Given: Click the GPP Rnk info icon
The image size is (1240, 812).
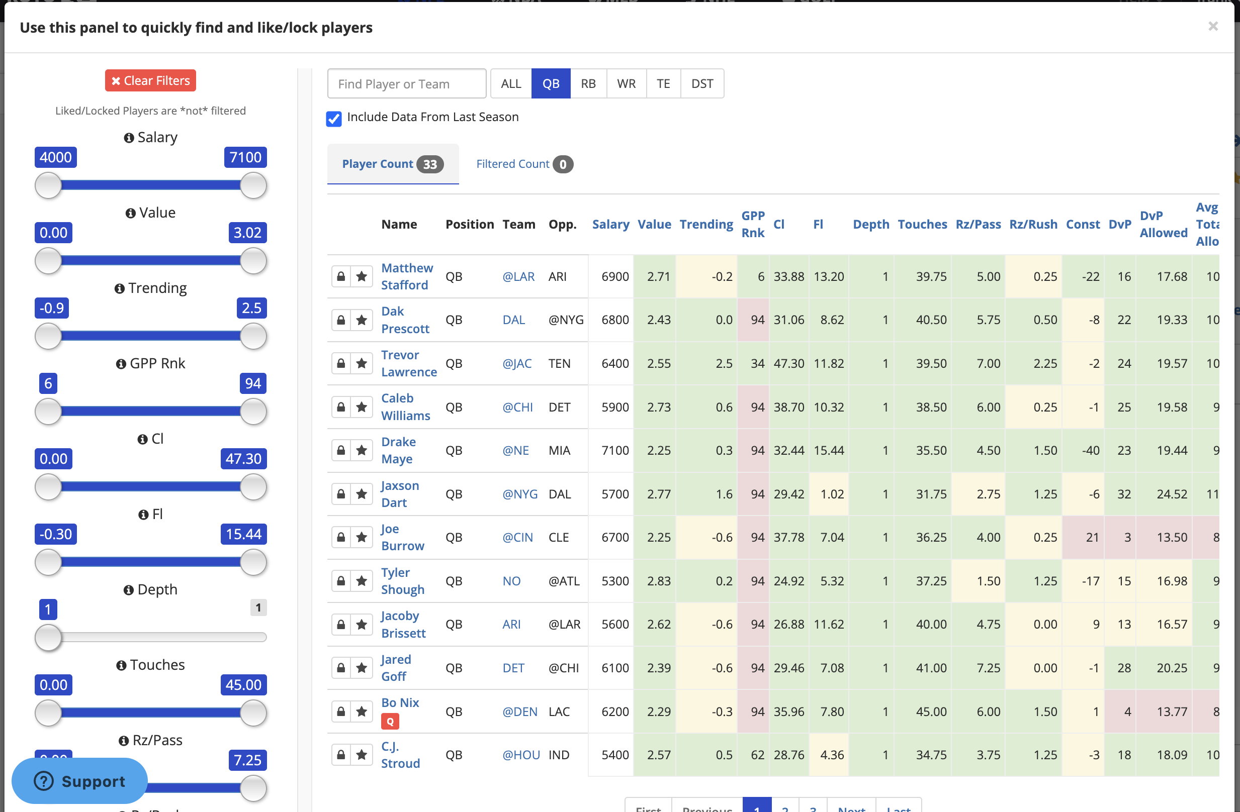Looking at the screenshot, I should 121,364.
